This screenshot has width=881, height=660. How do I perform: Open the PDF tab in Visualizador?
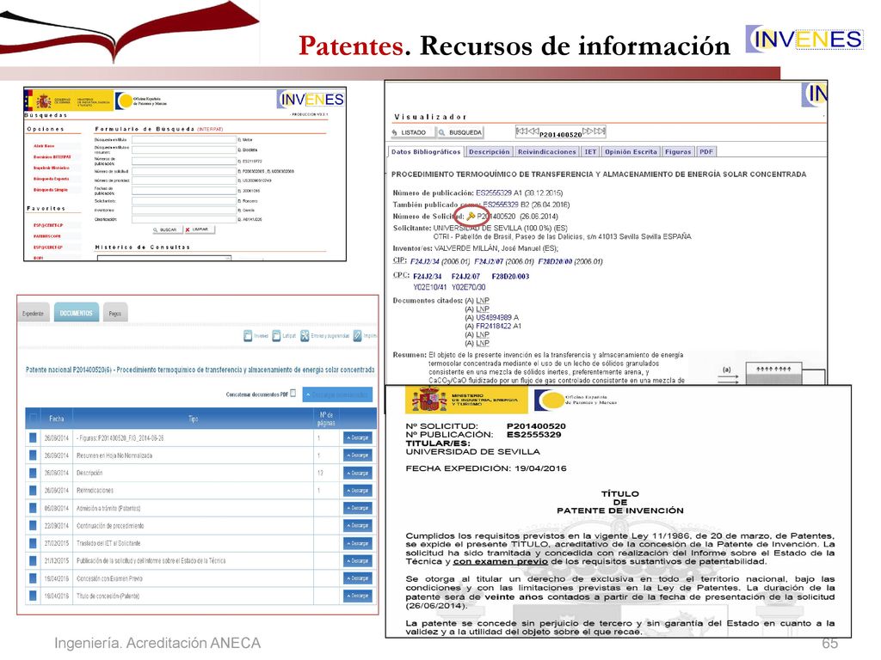pyautogui.click(x=706, y=151)
